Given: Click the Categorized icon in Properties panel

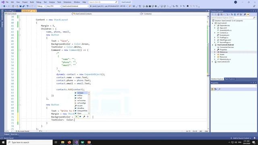Looking at the screenshot, I should point(212,89).
